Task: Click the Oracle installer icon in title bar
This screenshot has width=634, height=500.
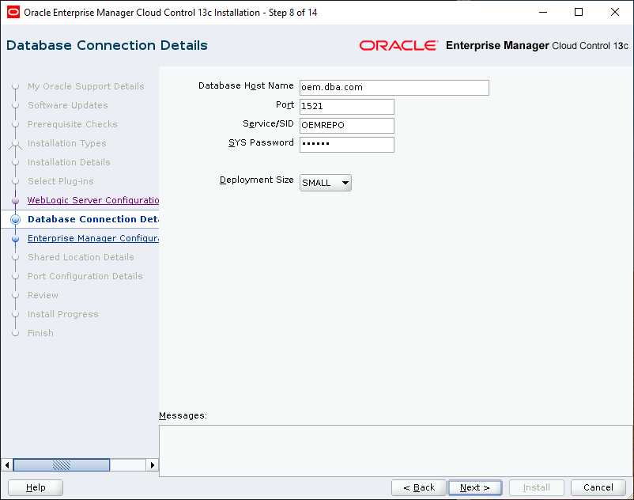Action: click(x=13, y=12)
